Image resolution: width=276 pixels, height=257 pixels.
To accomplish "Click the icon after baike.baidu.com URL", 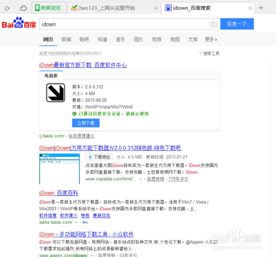I will [x=85, y=222].
